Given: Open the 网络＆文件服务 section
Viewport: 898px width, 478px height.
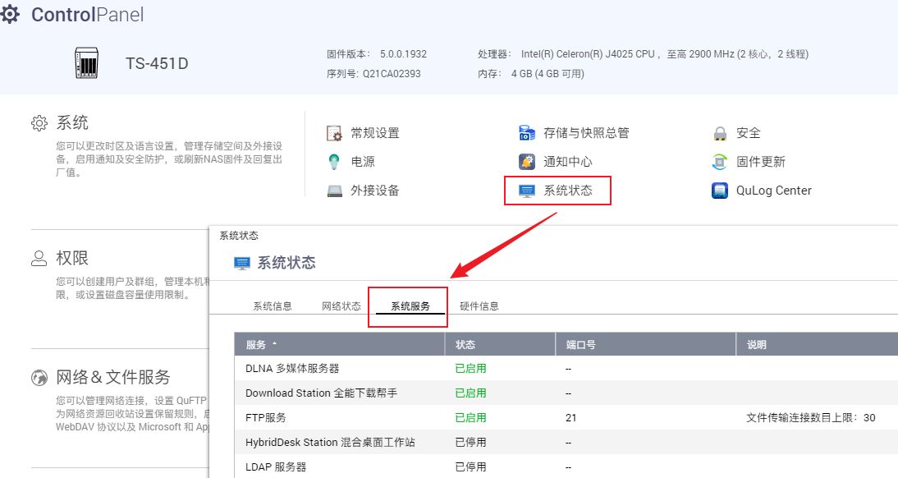Looking at the screenshot, I should click(x=112, y=378).
